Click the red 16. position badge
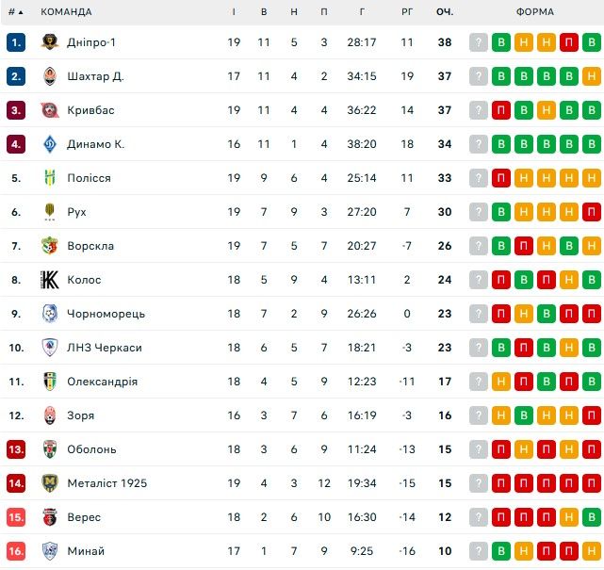 click(x=16, y=551)
